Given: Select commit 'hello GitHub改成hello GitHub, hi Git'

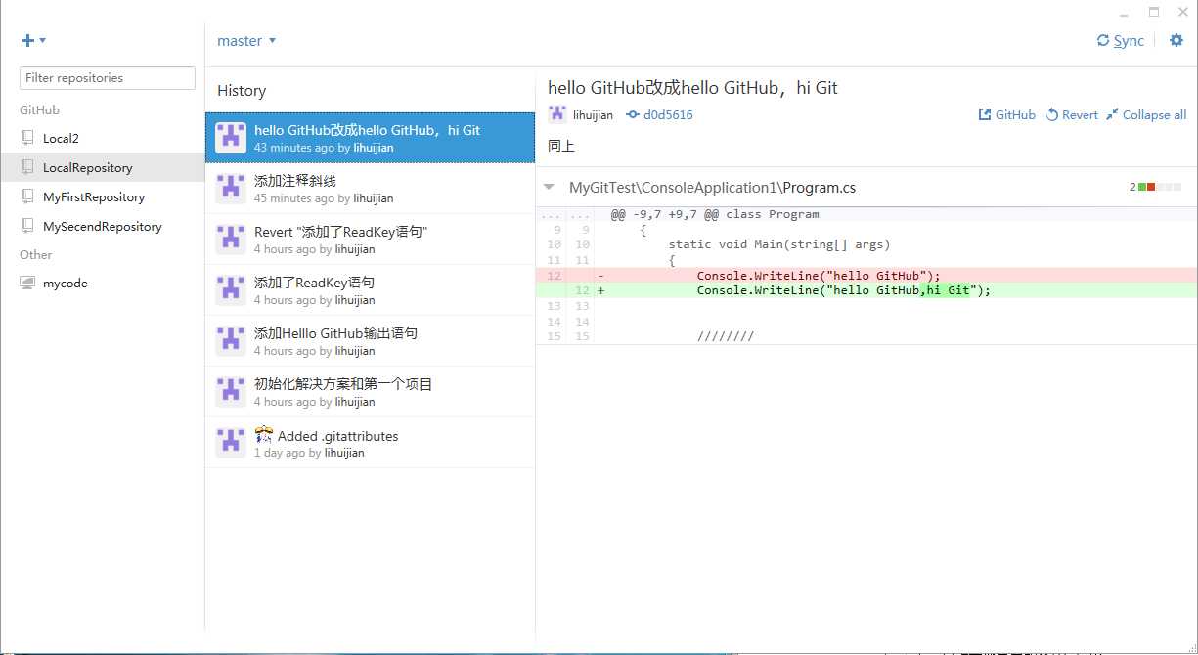Looking at the screenshot, I should click(371, 138).
